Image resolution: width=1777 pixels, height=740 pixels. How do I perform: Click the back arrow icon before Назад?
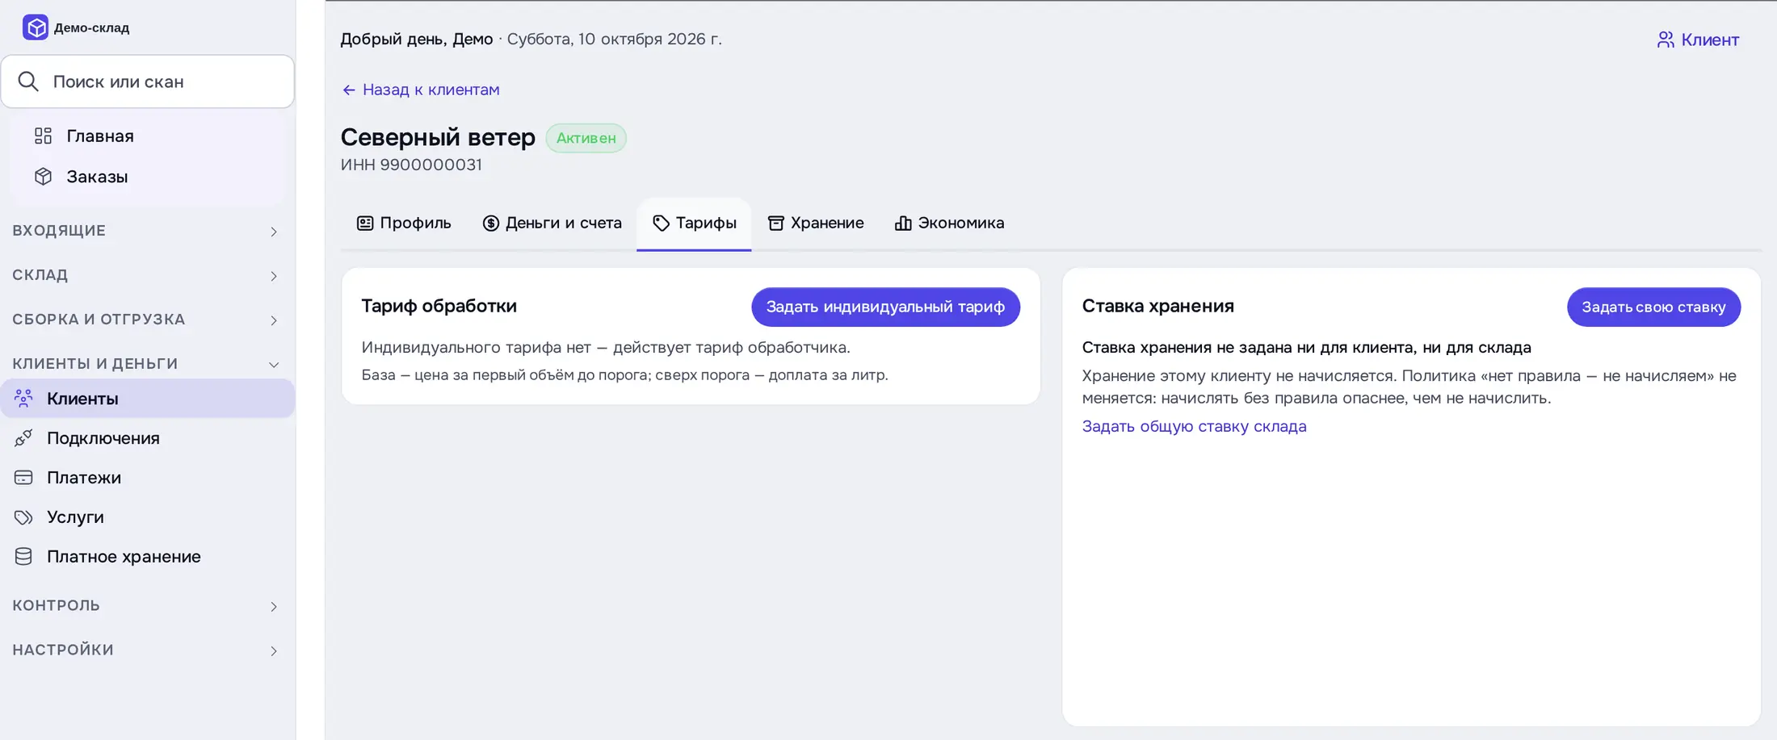tap(349, 90)
